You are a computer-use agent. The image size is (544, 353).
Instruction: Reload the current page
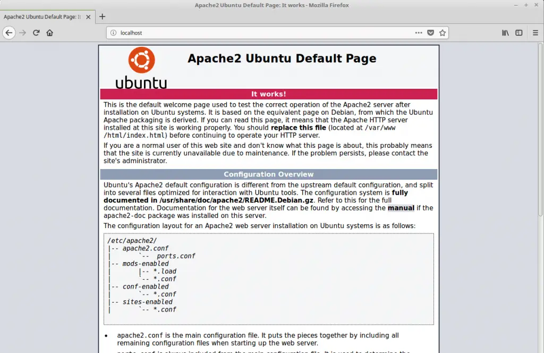pyautogui.click(x=36, y=32)
